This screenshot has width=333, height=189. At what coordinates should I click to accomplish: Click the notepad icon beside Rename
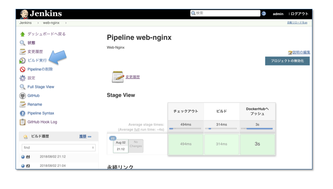point(22,104)
